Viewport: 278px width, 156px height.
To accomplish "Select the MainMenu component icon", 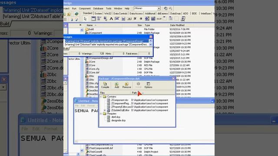I will 99,19.
